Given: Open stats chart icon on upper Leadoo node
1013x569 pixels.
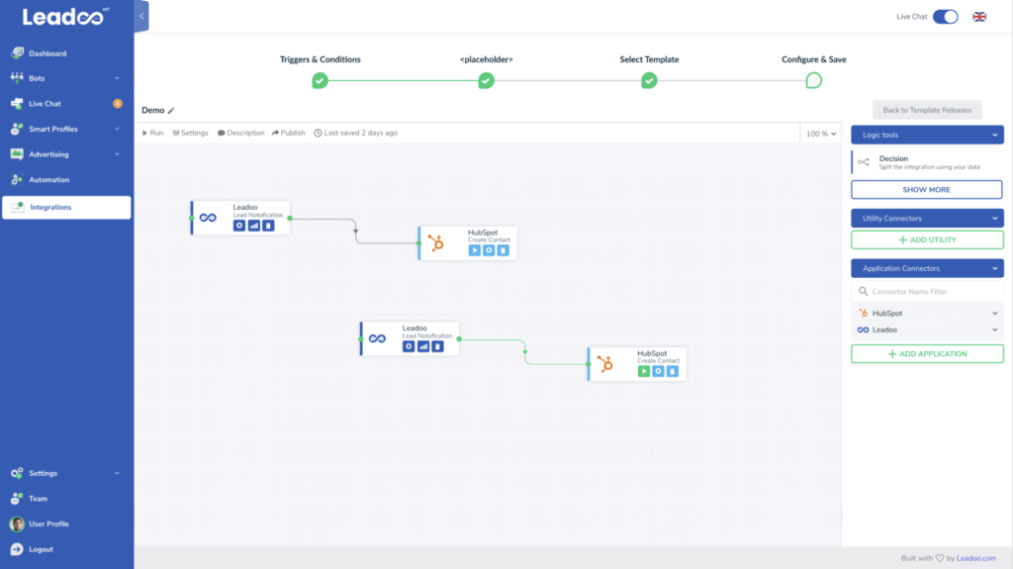Looking at the screenshot, I should pos(254,226).
